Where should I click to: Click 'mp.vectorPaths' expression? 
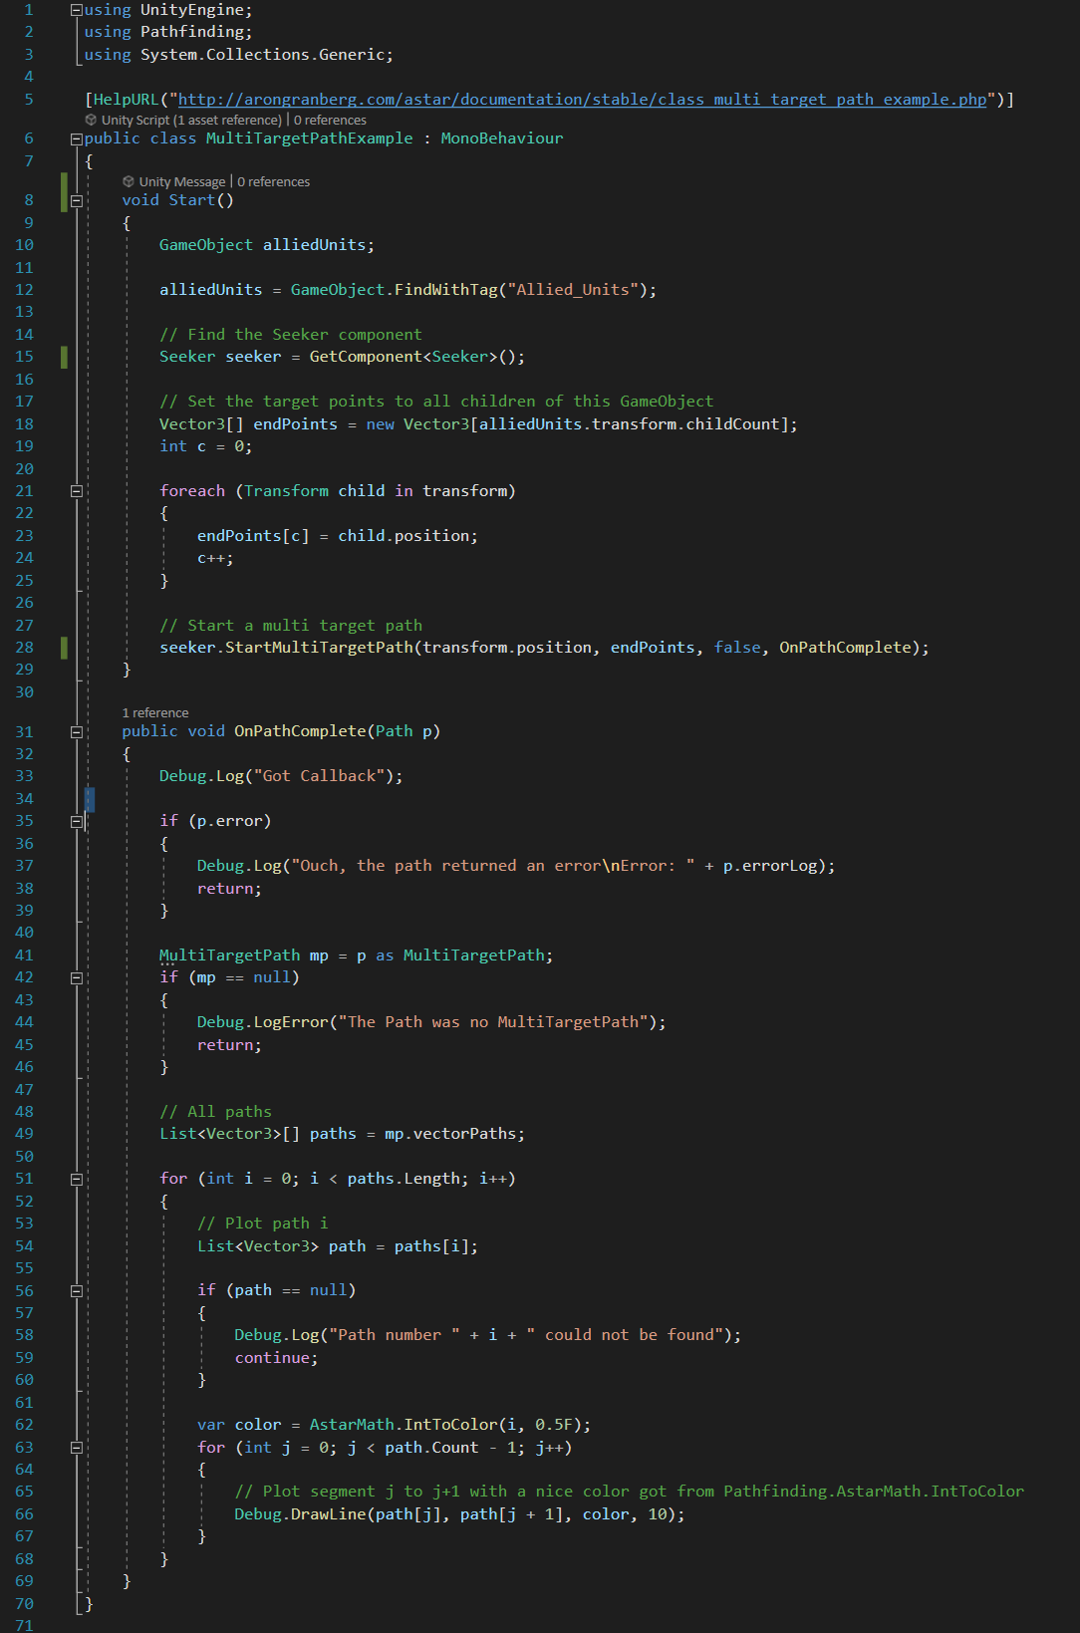pos(450,1134)
